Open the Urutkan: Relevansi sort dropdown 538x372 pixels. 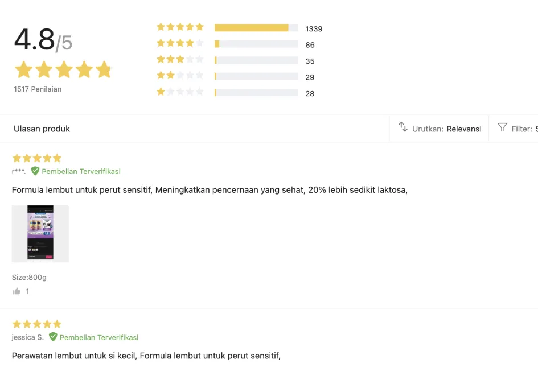point(446,129)
